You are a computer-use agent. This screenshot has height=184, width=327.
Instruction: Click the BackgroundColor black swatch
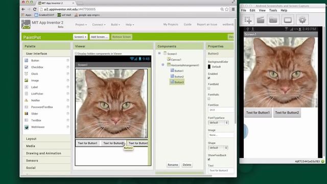[209, 67]
